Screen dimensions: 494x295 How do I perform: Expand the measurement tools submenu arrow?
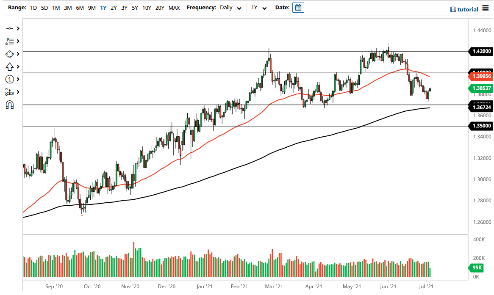pyautogui.click(x=18, y=92)
